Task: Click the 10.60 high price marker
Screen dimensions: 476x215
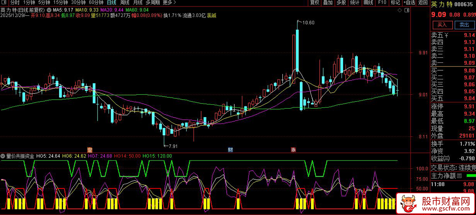Action: click(x=308, y=23)
